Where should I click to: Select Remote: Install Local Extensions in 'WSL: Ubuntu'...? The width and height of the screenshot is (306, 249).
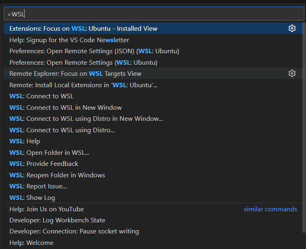click(x=154, y=85)
